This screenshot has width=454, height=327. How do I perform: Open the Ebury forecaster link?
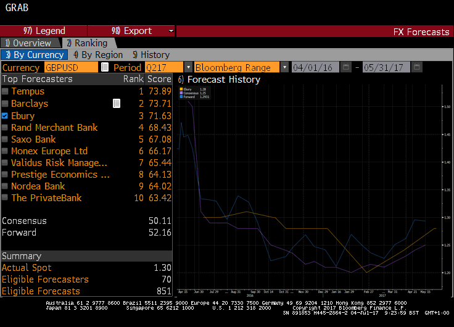[23, 116]
